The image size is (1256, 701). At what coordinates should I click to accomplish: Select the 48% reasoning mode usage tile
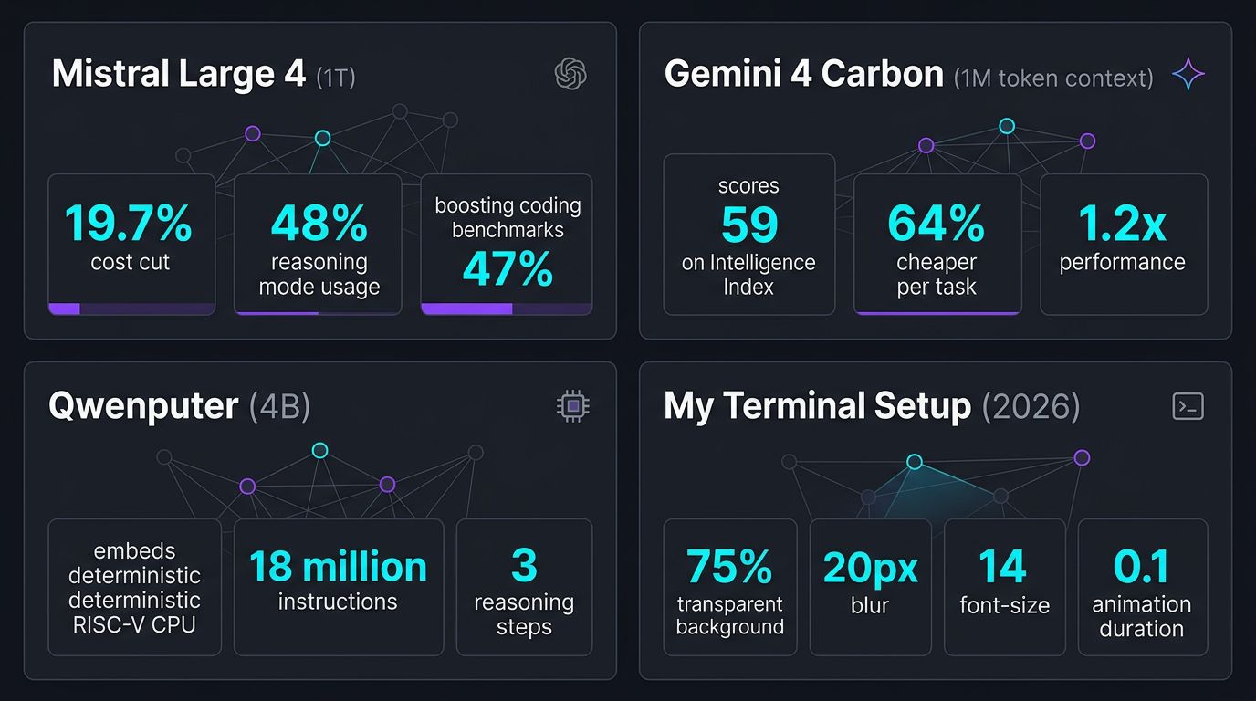(x=318, y=245)
